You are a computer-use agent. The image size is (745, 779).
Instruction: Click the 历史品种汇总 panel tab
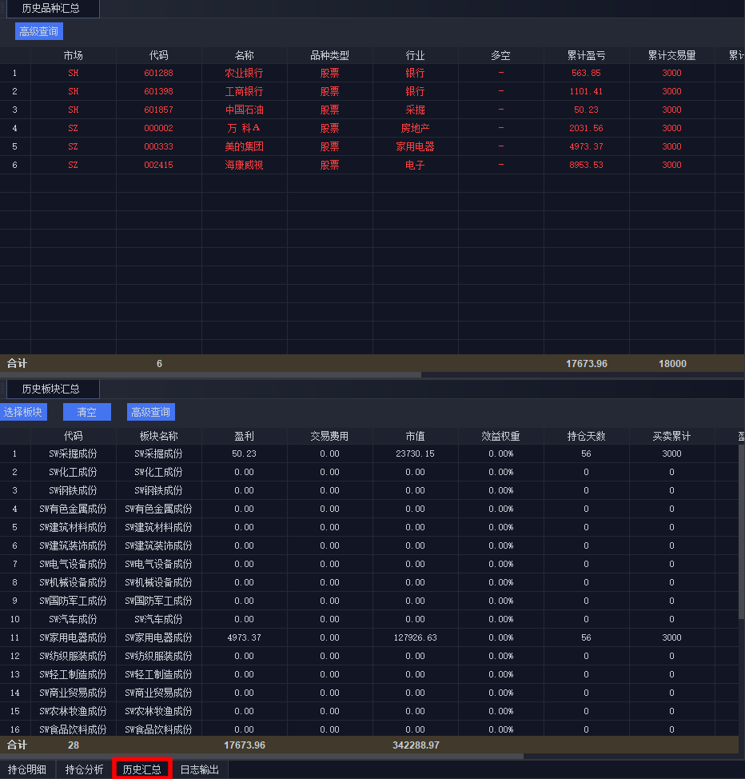click(53, 10)
